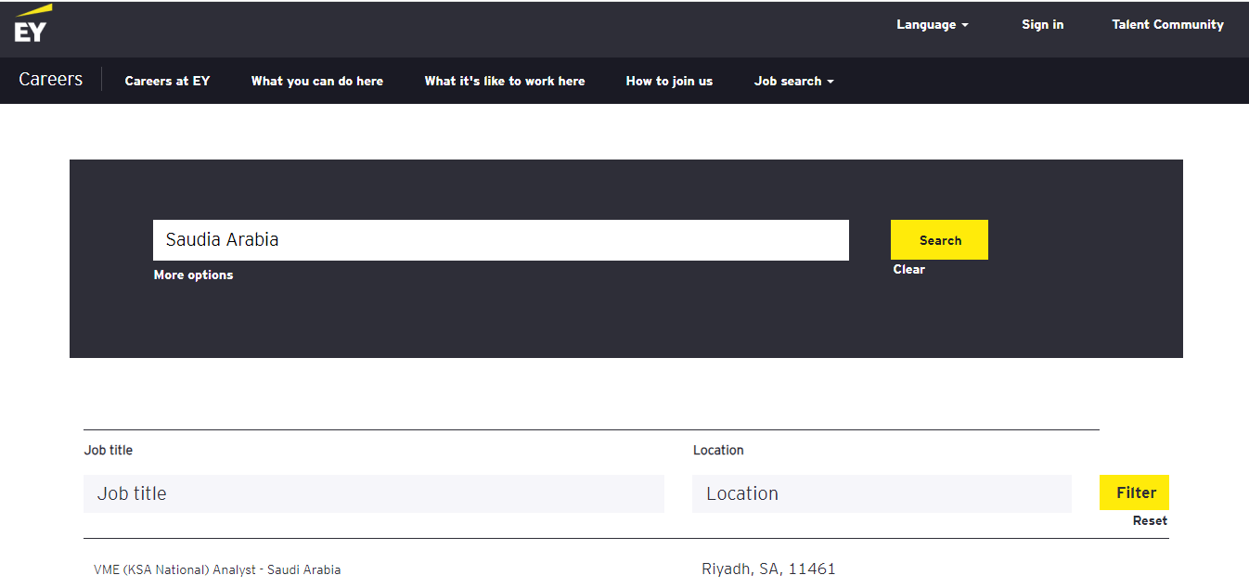This screenshot has height=588, width=1249.
Task: Click the Location filter input
Action: (882, 493)
